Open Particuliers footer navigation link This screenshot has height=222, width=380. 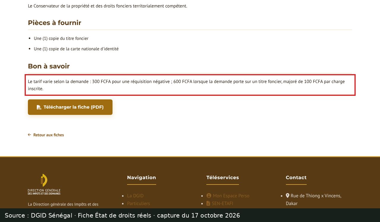139,203
